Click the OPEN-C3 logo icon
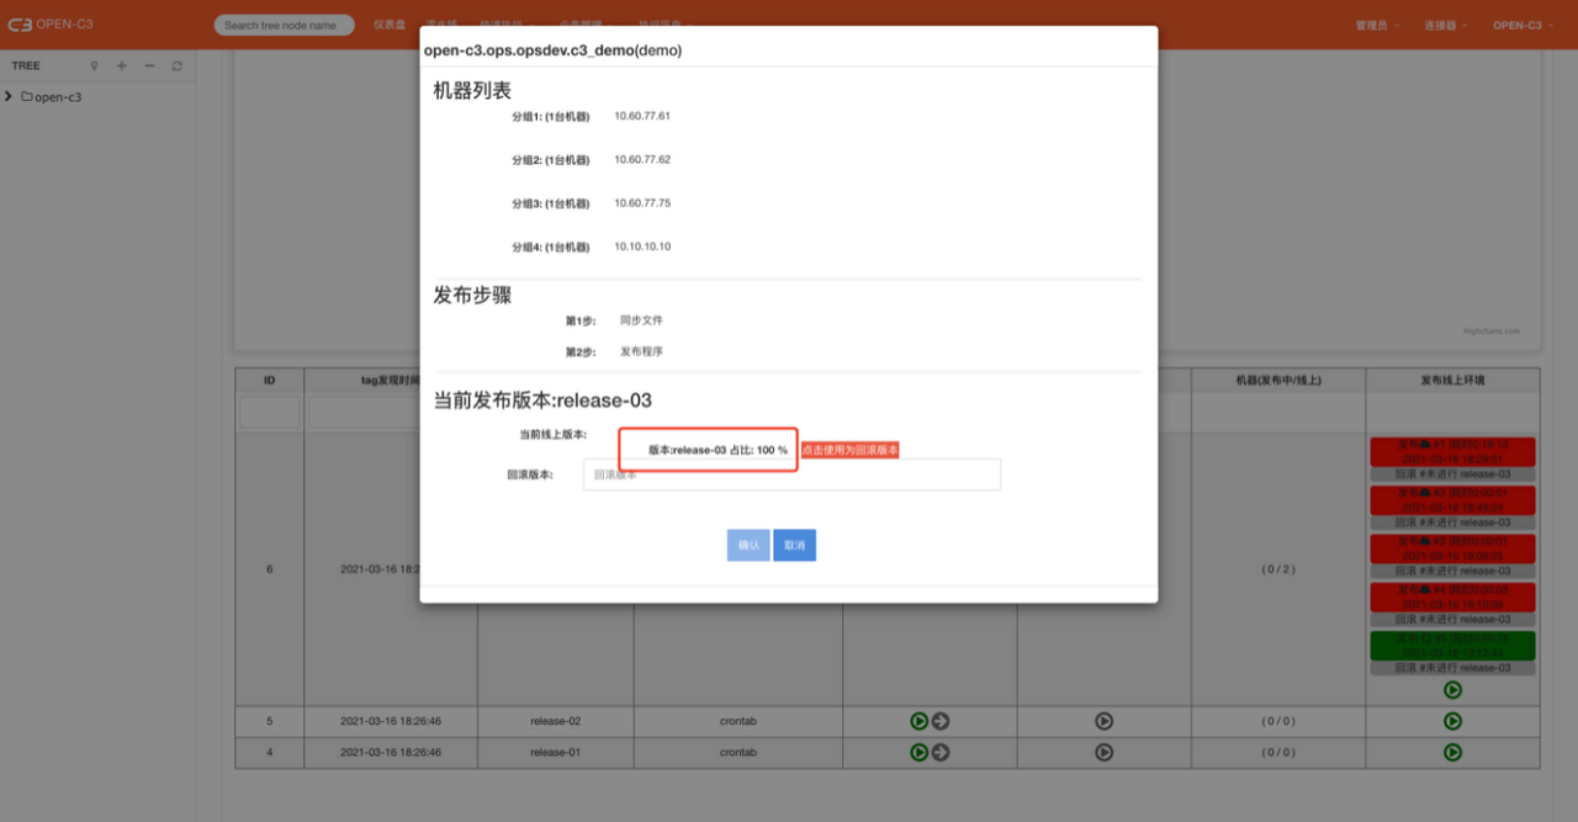The image size is (1578, 822). pyautogui.click(x=20, y=25)
